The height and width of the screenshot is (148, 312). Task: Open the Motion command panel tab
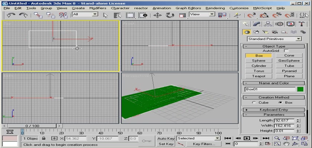279,24
